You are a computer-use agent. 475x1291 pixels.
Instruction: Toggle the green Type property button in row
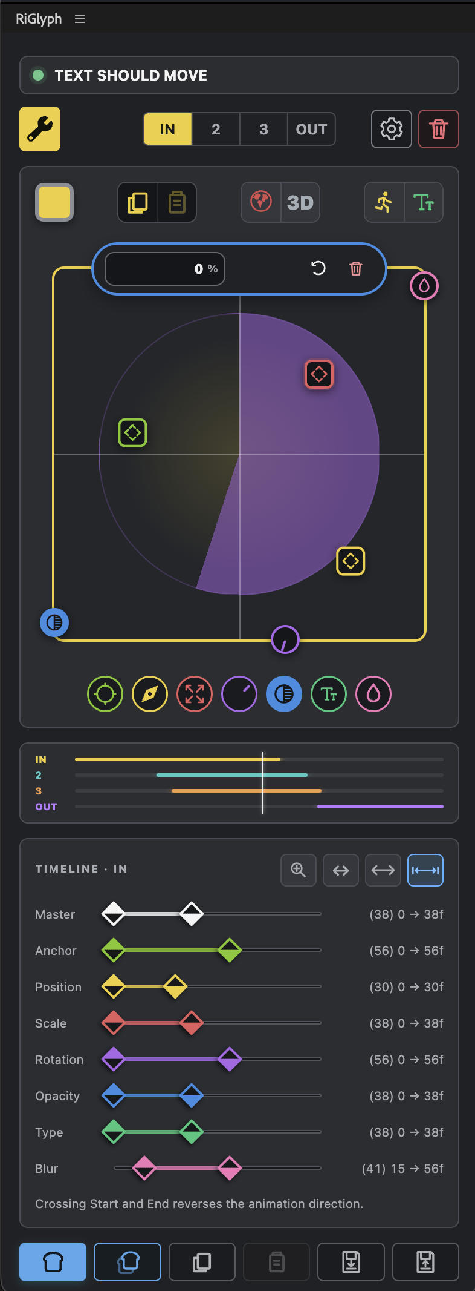click(x=329, y=694)
